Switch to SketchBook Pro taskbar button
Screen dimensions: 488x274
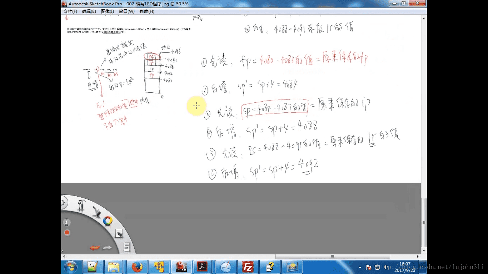[x=181, y=267]
